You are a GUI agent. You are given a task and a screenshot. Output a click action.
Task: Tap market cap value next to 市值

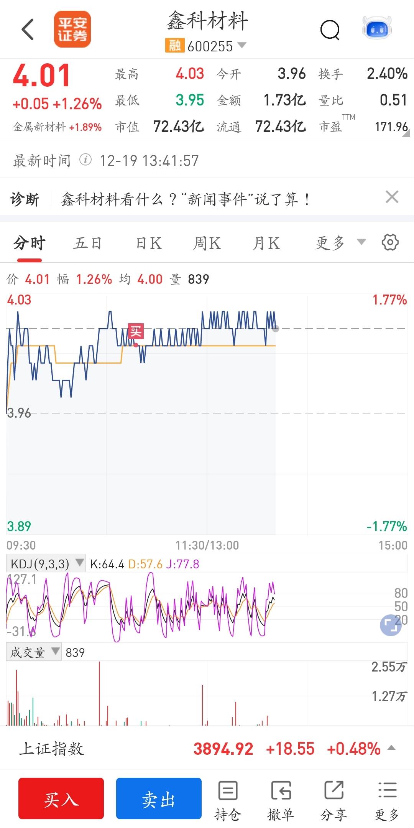click(178, 126)
